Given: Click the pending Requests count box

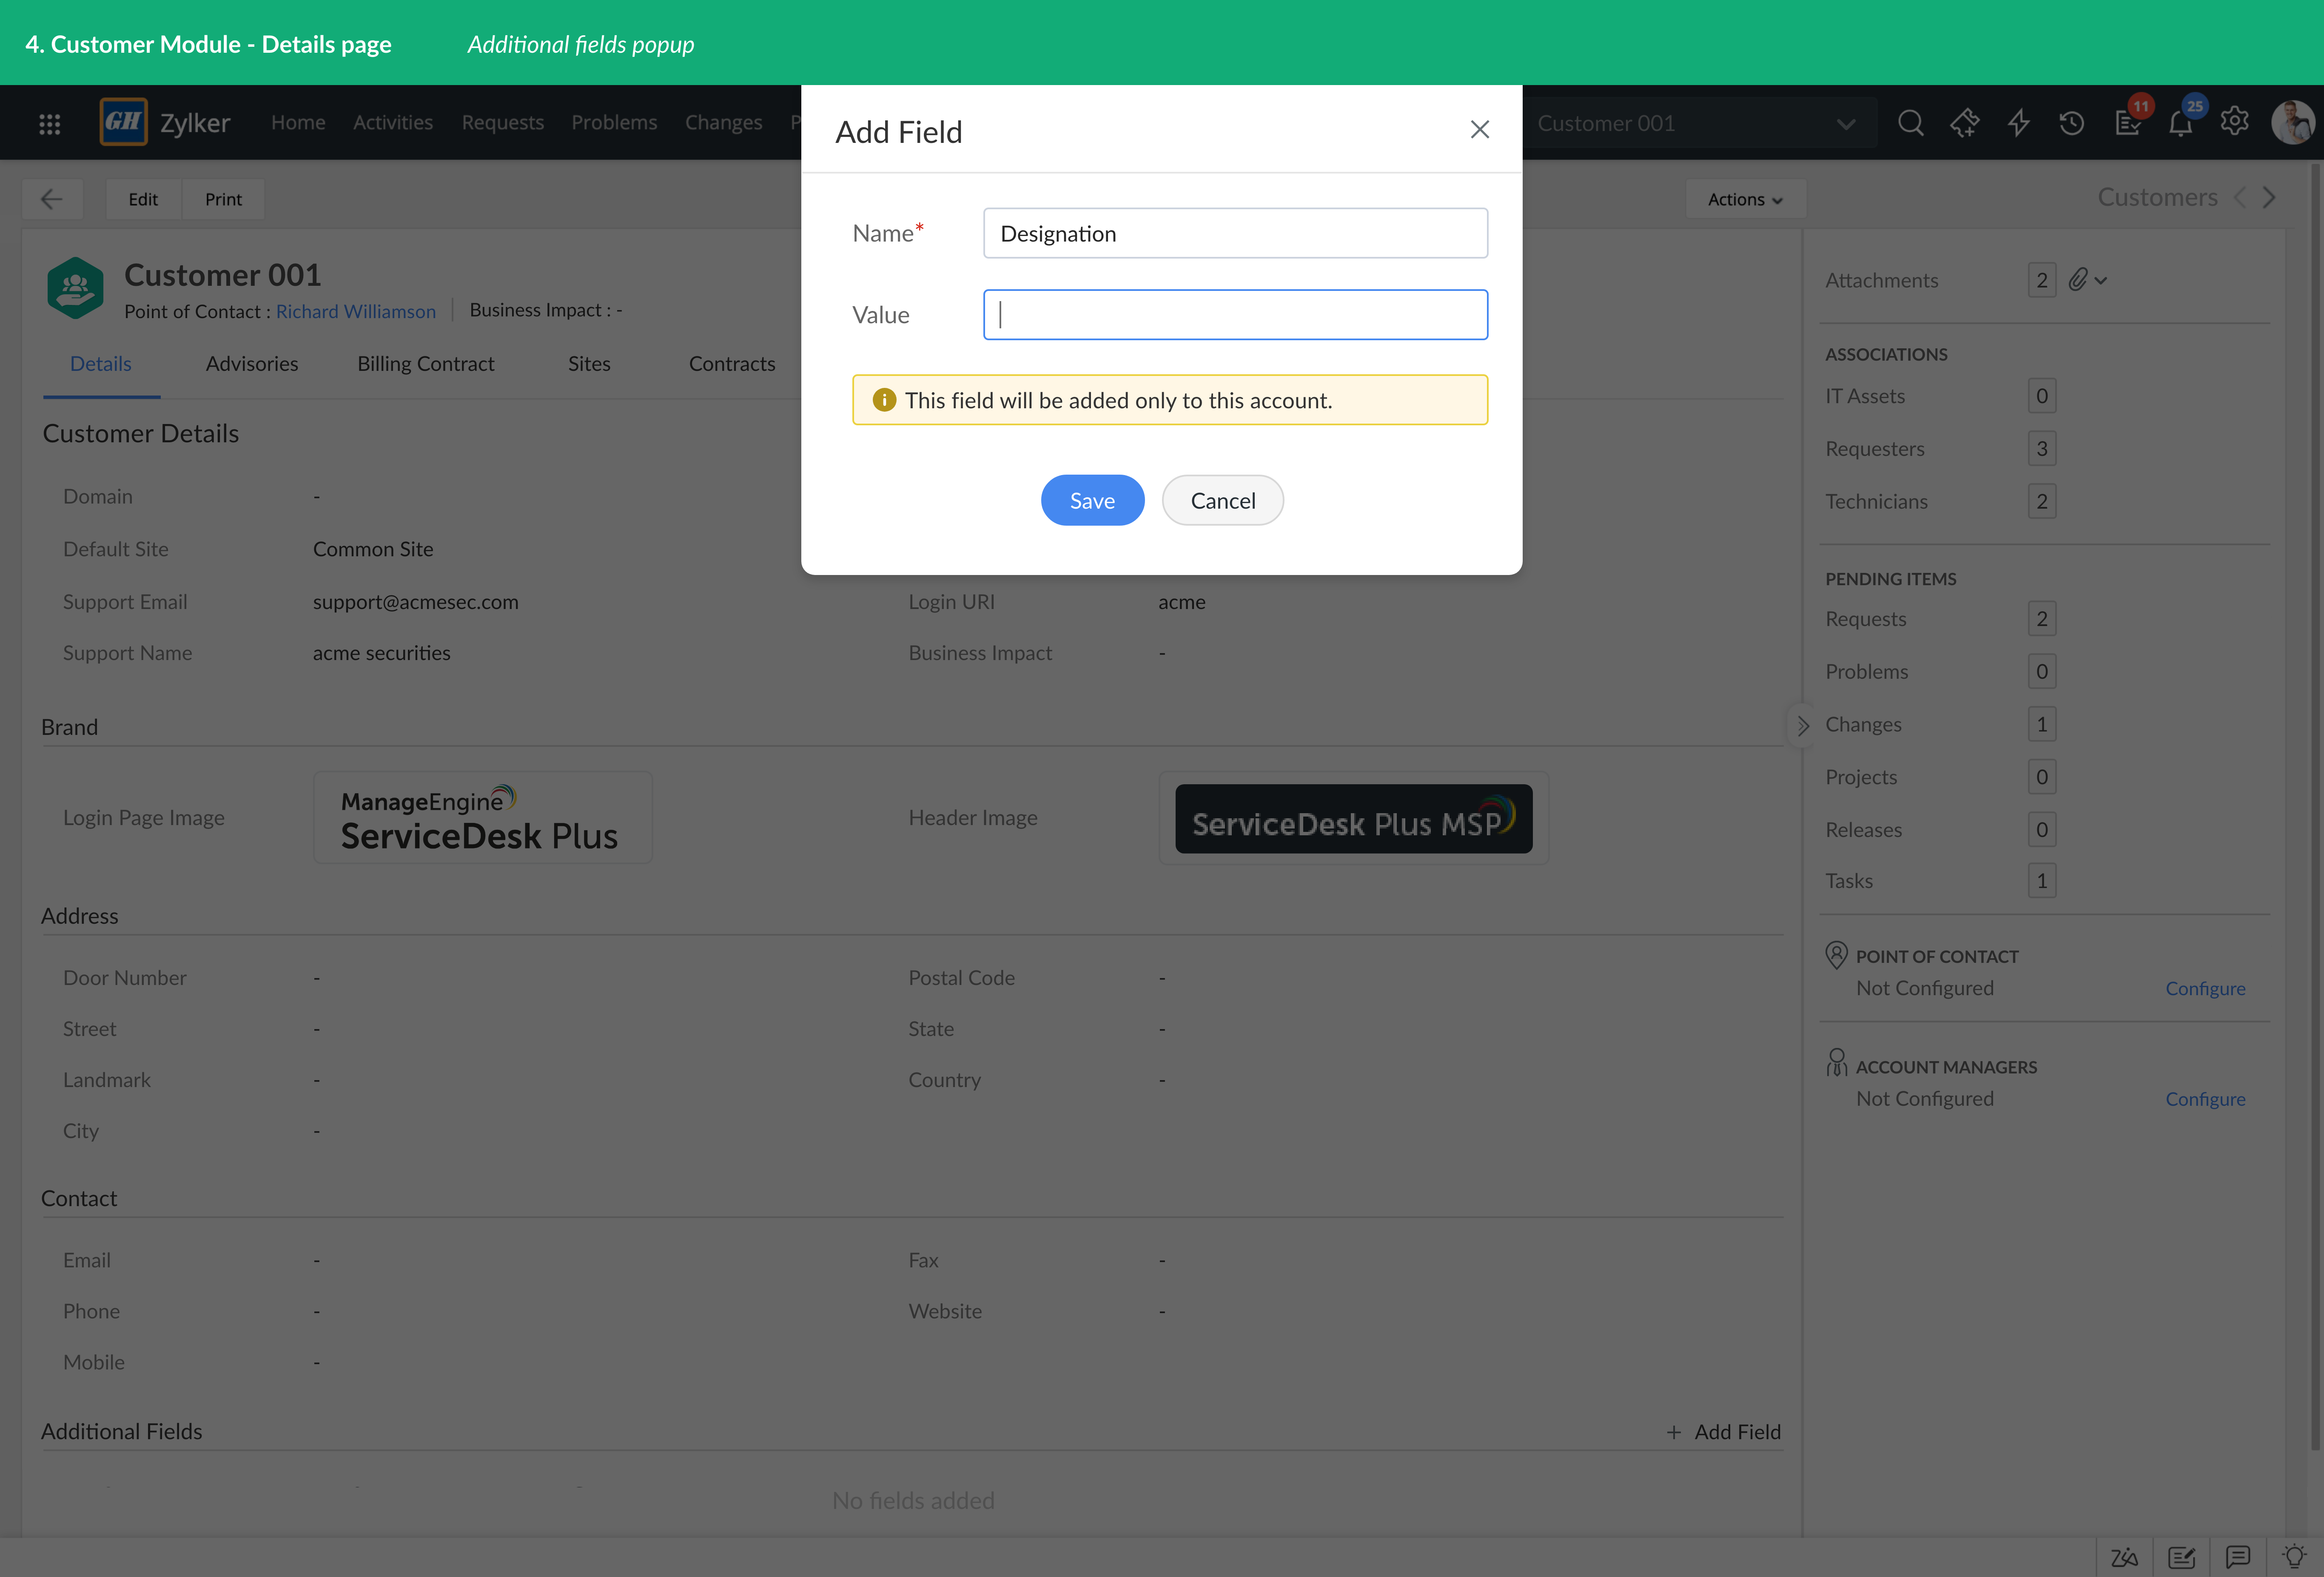Looking at the screenshot, I should pyautogui.click(x=2041, y=619).
